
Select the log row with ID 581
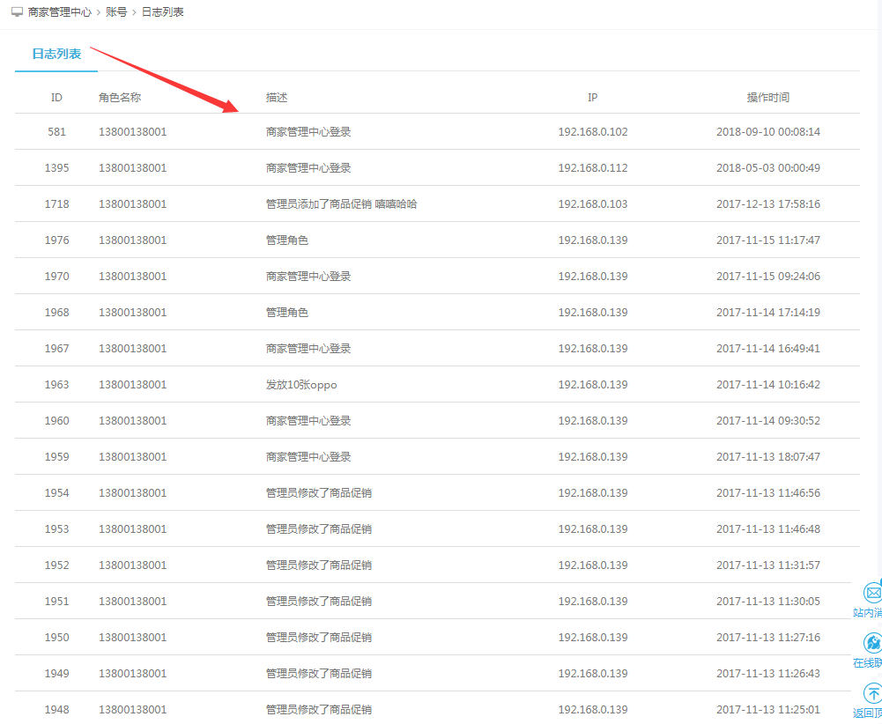point(56,132)
